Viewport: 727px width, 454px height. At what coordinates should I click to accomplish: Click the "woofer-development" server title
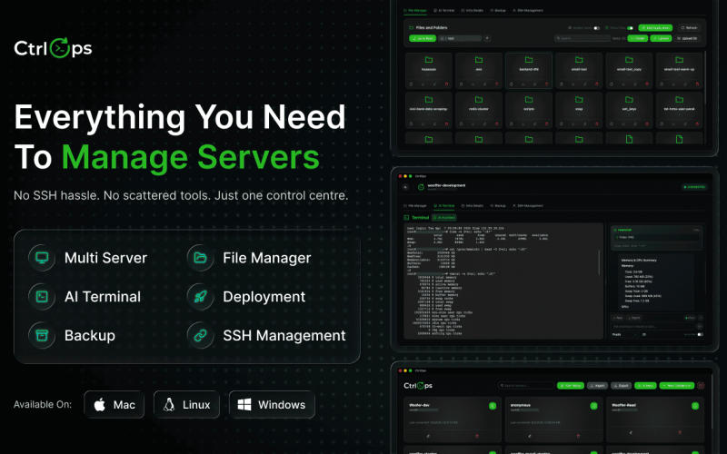click(446, 185)
